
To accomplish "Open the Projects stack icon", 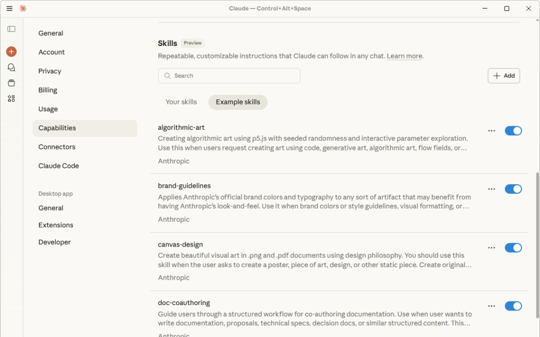I will click(x=11, y=83).
